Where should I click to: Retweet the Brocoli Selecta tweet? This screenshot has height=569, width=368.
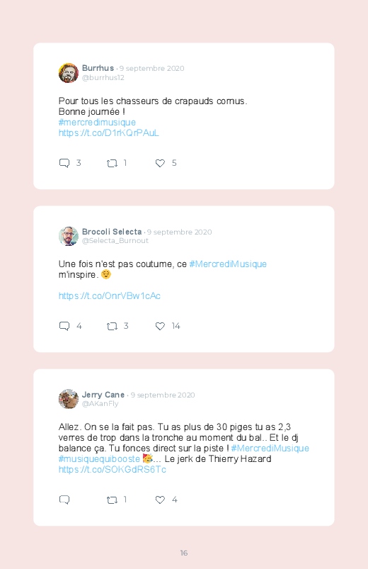coord(112,326)
